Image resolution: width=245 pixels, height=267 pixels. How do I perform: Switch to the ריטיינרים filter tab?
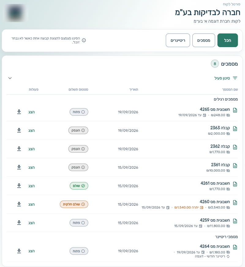(178, 40)
